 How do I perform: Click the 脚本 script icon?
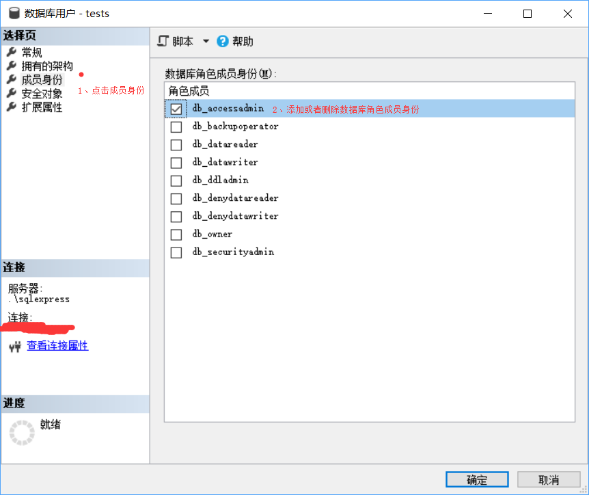163,41
